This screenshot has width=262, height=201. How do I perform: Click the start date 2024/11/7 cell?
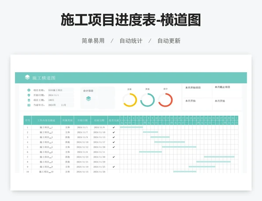coord(83,132)
